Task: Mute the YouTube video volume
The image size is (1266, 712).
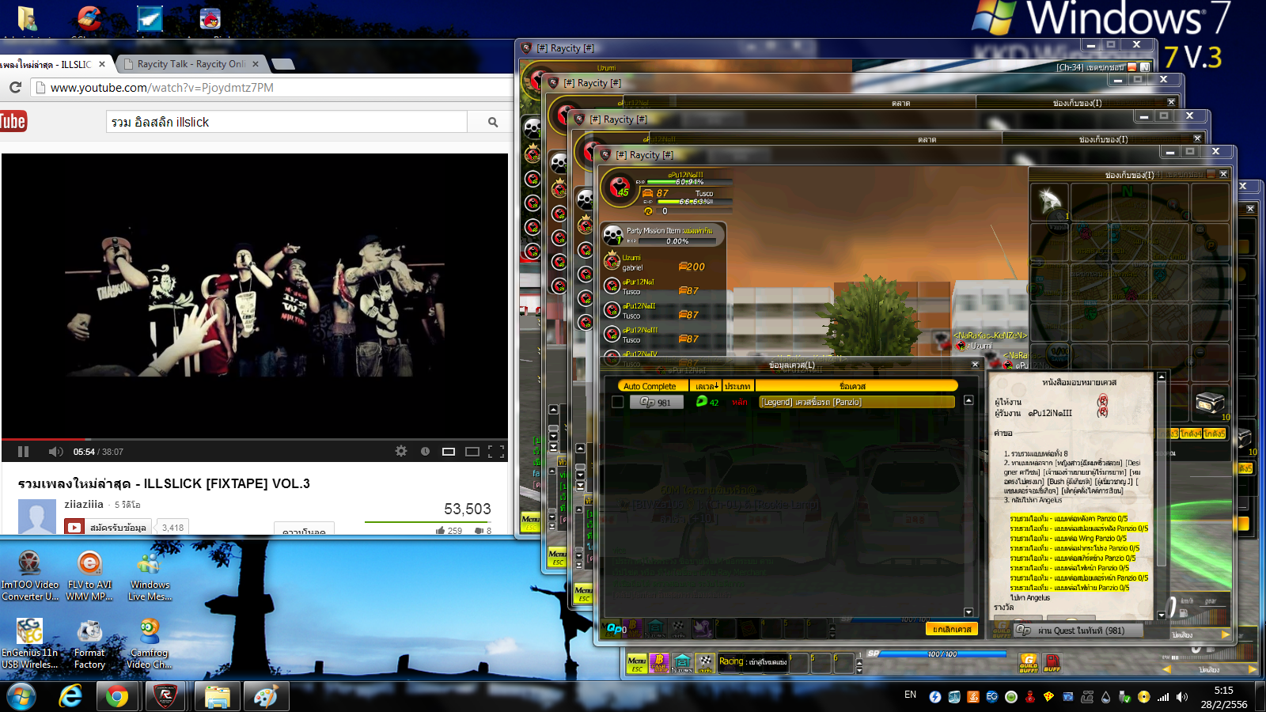Action: [55, 452]
